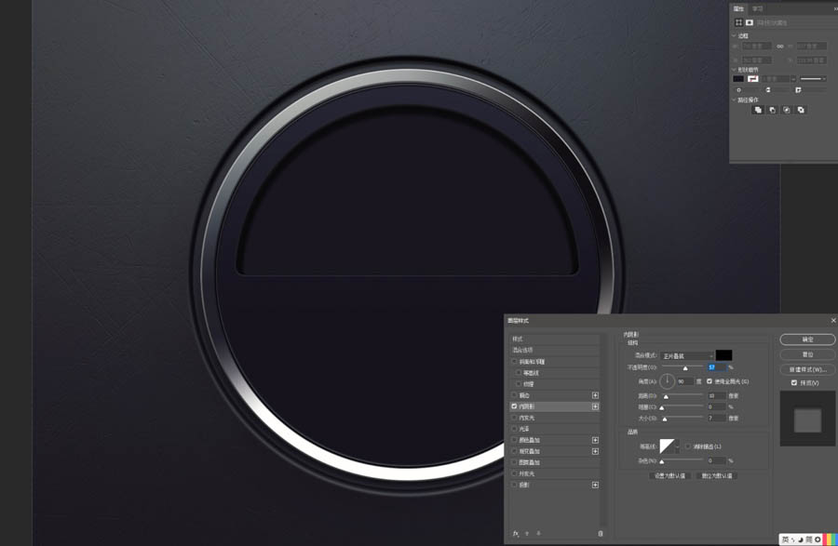838x546 pixels.
Task: Toggle the Use Global Light checkbox
Action: pos(710,381)
